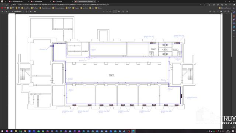Open the PDF table of contents panel
Viewport: 236px width, 133px height.
tap(3, 11)
